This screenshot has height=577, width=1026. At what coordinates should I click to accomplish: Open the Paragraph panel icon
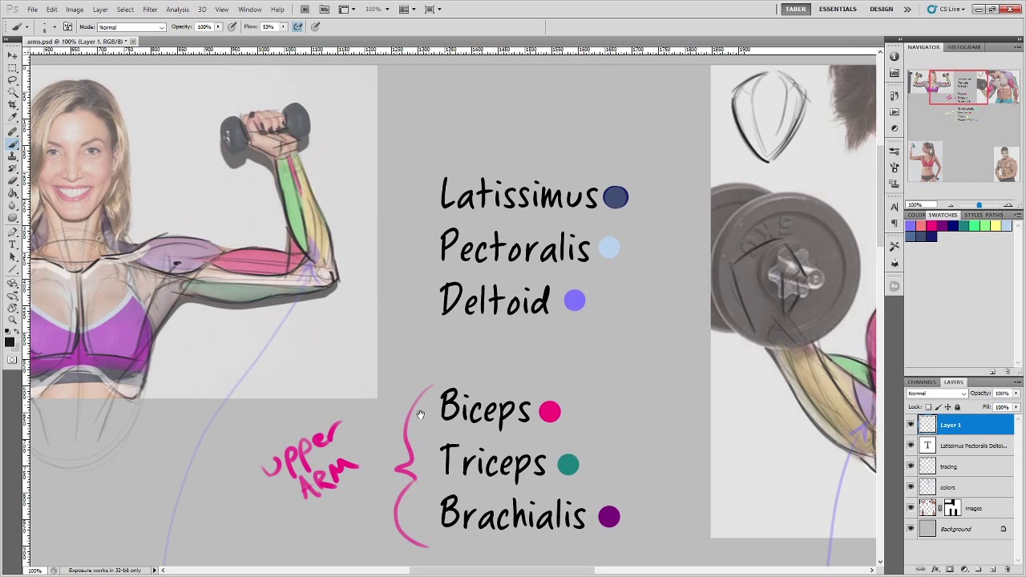895,224
